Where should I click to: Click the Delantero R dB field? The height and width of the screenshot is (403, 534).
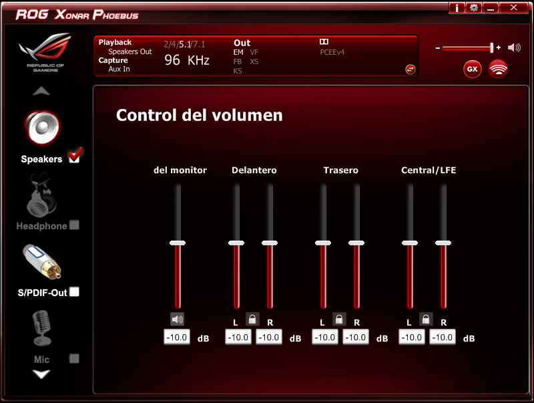[x=269, y=338]
